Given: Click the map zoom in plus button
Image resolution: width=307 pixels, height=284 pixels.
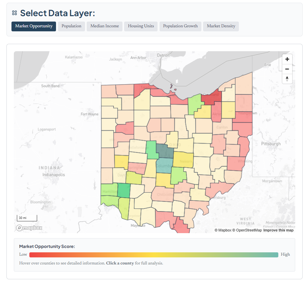Looking at the screenshot, I should click(x=287, y=59).
